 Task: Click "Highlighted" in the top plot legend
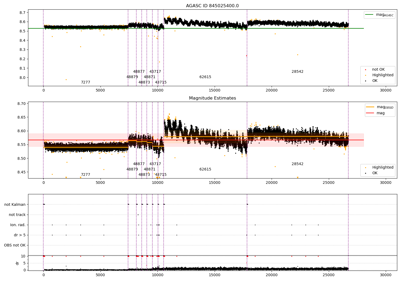click(x=383, y=75)
